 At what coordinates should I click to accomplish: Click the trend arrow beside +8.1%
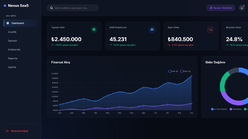click(x=227, y=45)
